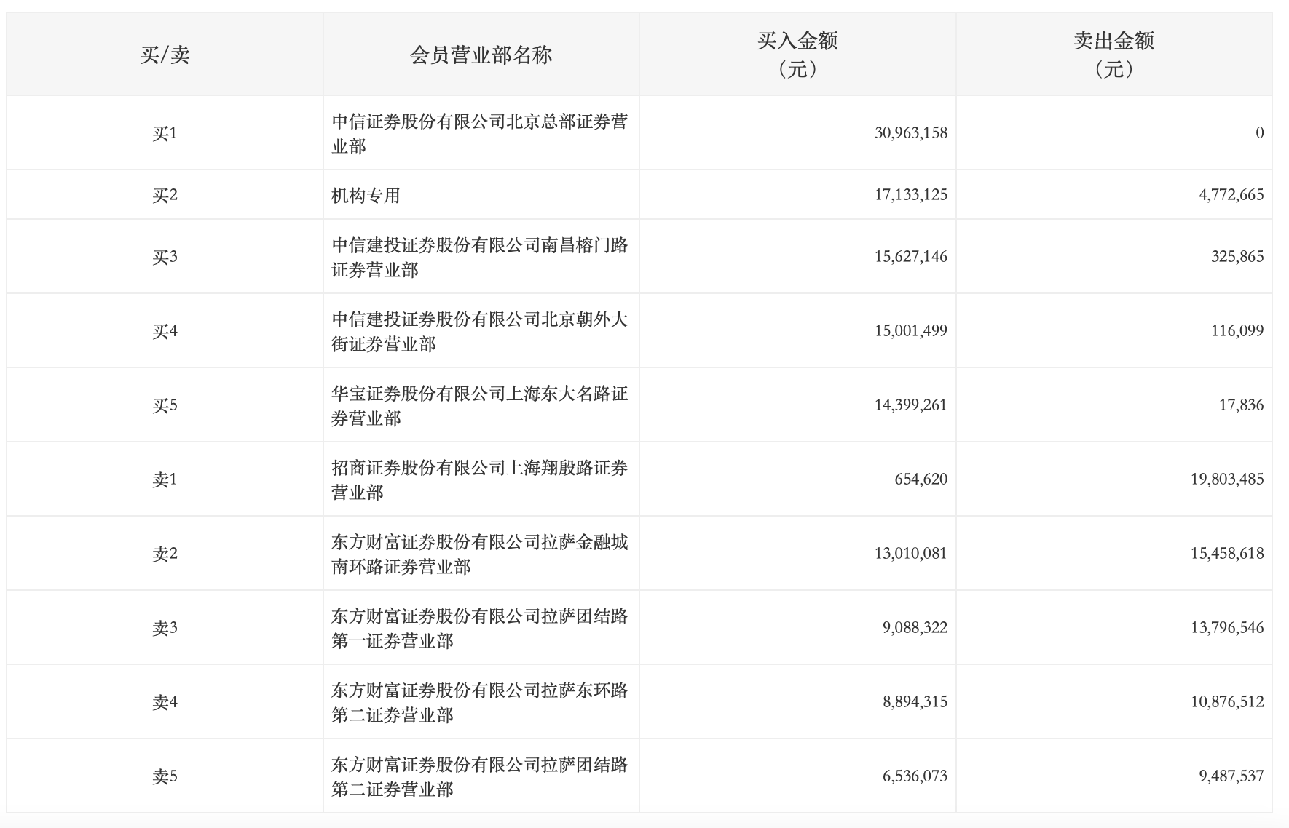Click sell amount 10,876,512
The height and width of the screenshot is (828, 1289).
[1228, 701]
